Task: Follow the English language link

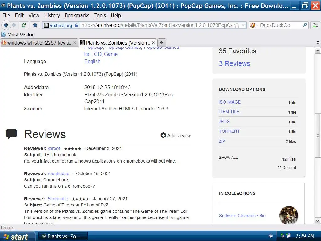Action: click(92, 62)
